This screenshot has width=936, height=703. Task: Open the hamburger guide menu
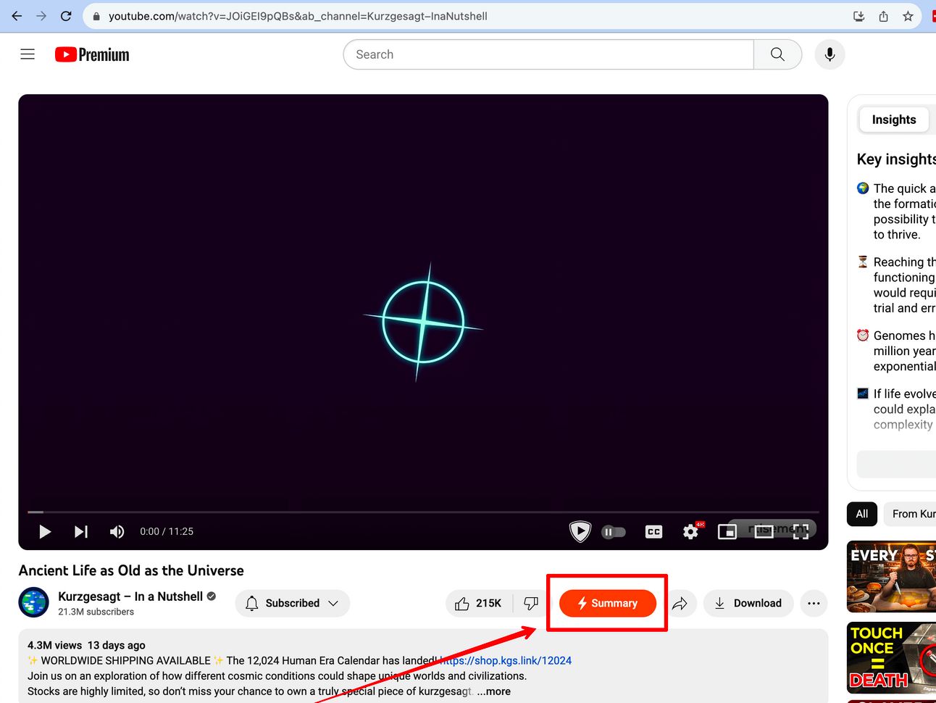coord(28,54)
